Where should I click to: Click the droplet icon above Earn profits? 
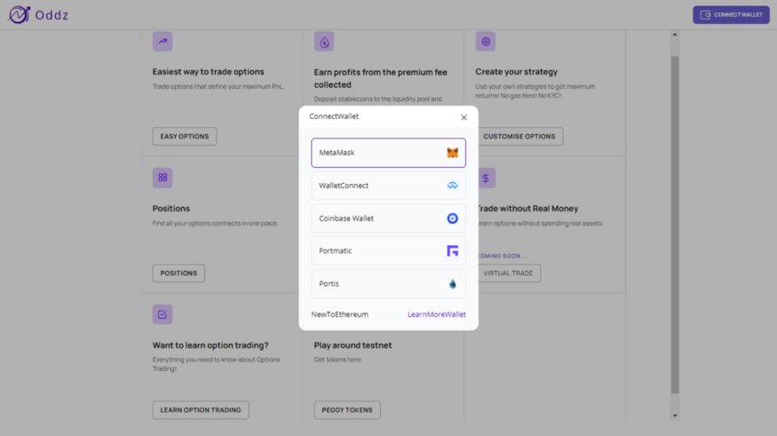[324, 42]
